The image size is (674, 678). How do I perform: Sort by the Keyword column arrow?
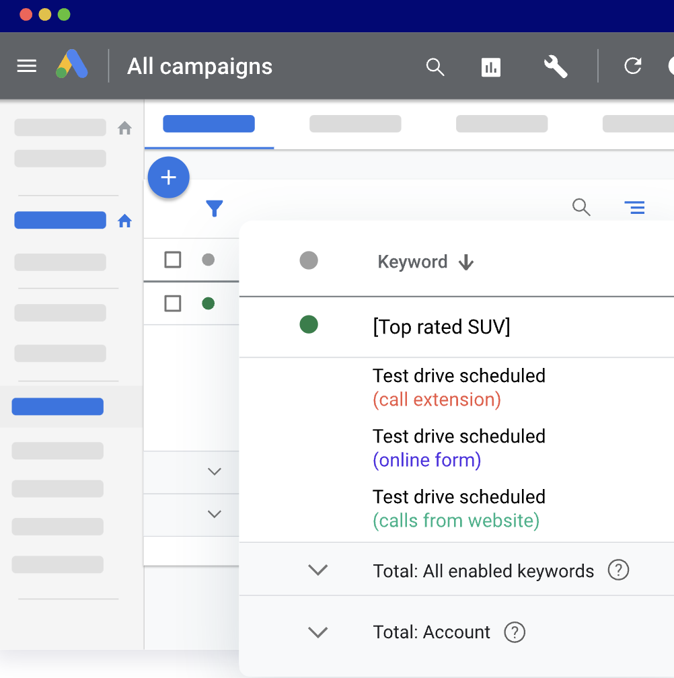[466, 262]
